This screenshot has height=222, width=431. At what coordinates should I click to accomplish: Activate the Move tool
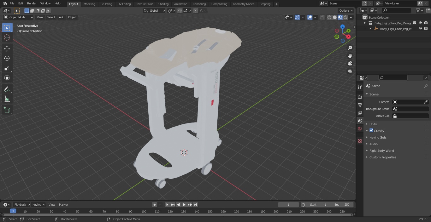[x=7, y=48]
